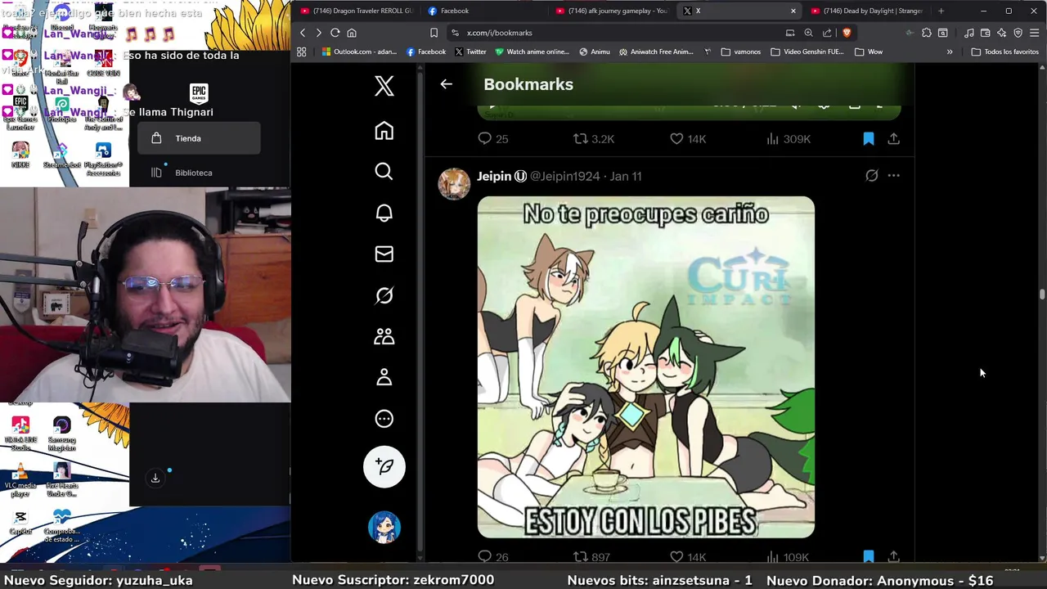Open account avatar at sidebar bottom
1047x589 pixels.
384,527
